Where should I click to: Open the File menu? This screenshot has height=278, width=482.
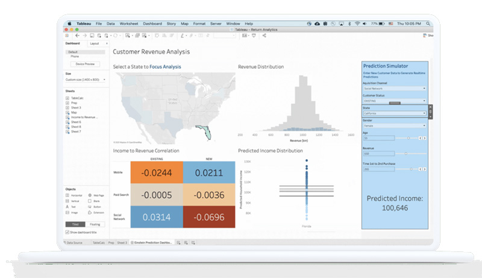click(x=99, y=24)
